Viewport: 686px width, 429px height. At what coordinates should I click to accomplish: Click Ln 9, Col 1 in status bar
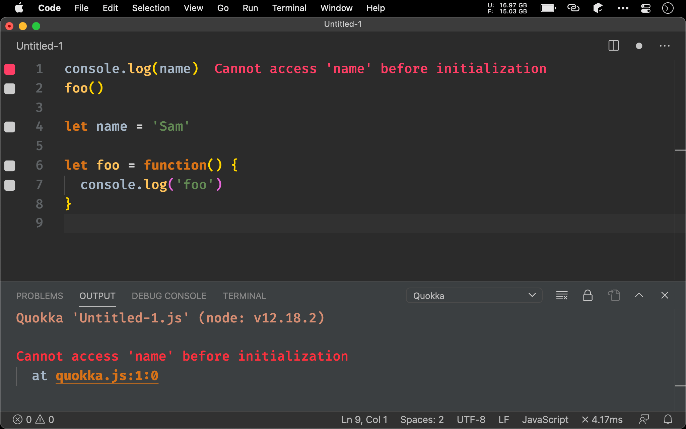tap(364, 420)
